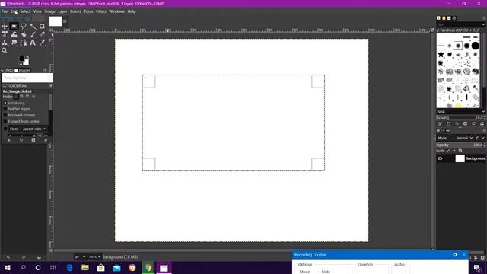The height and width of the screenshot is (274, 487).
Task: Open the Tool Options tab menu arrow
Action: 50,86
